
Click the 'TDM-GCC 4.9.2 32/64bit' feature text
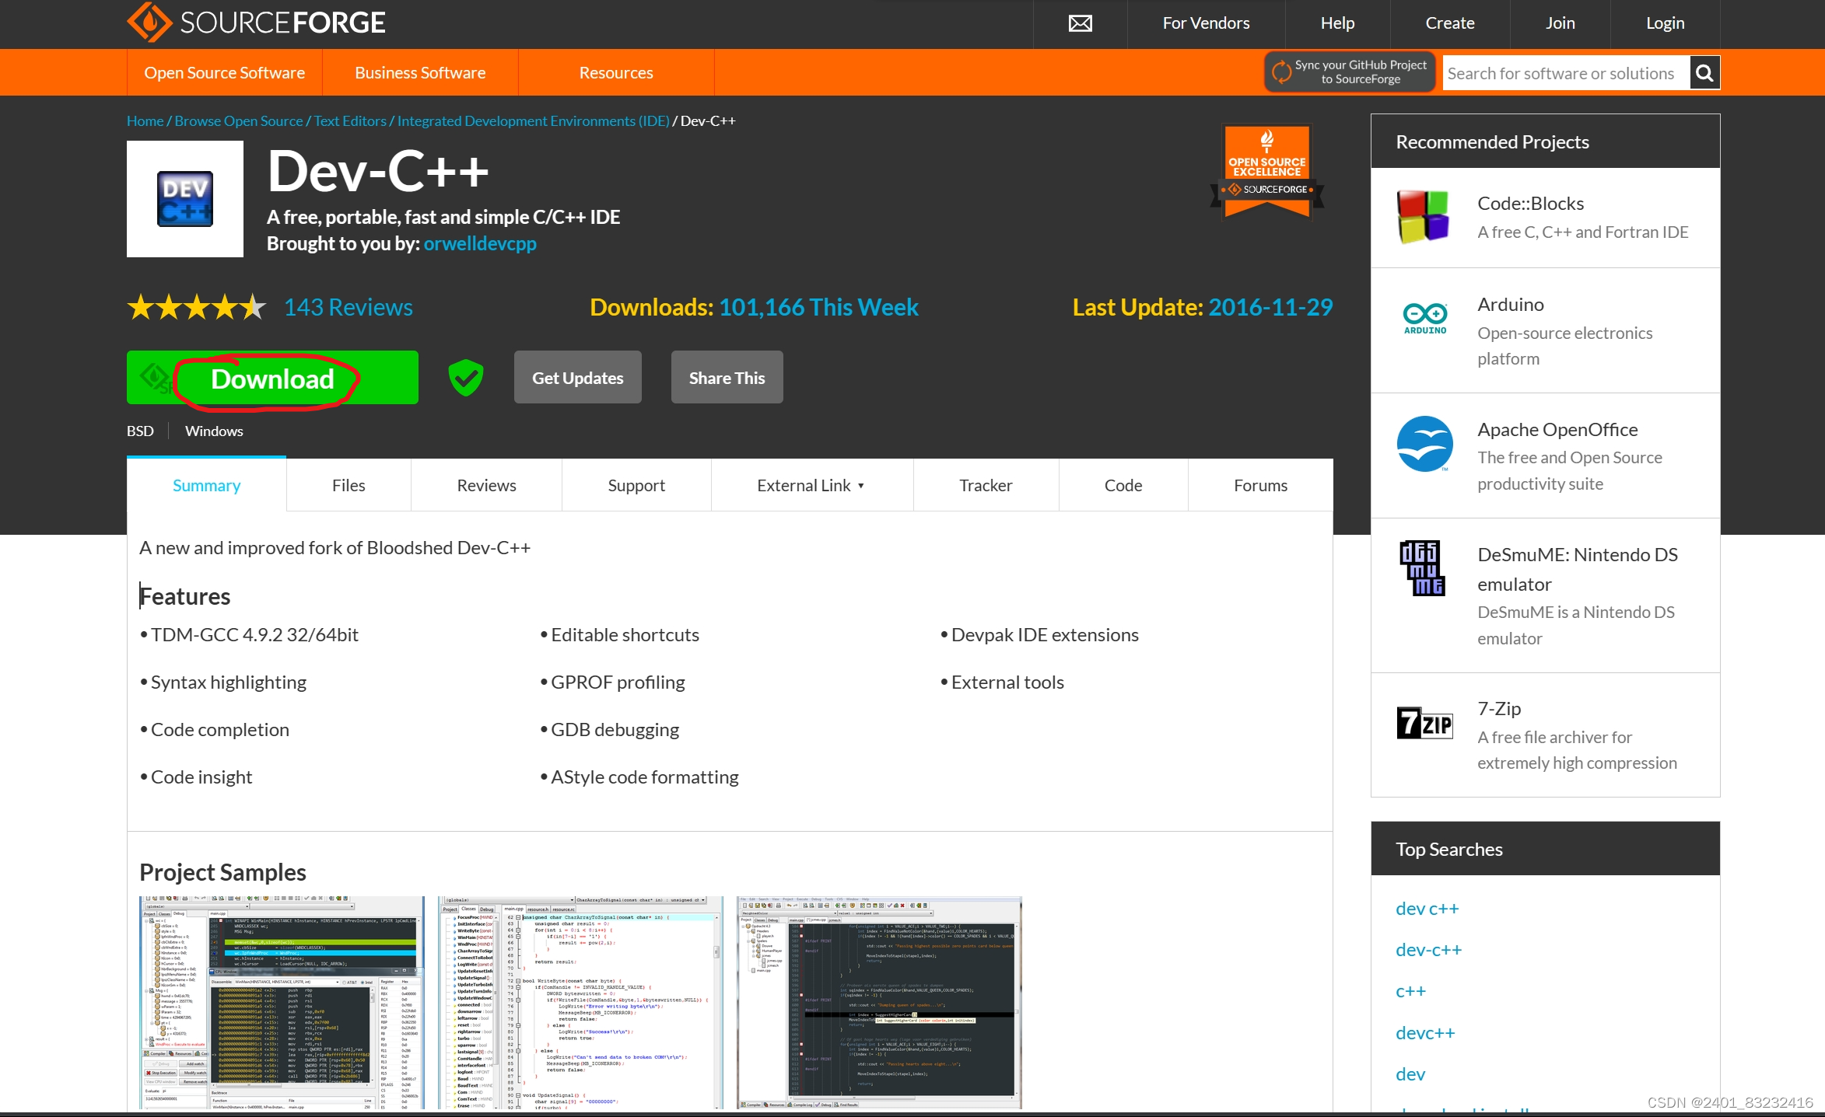[x=254, y=635]
